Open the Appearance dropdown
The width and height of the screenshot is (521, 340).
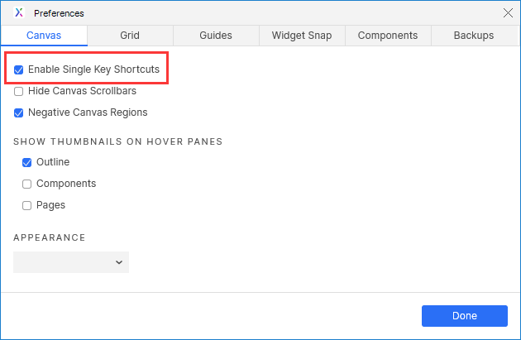click(70, 262)
